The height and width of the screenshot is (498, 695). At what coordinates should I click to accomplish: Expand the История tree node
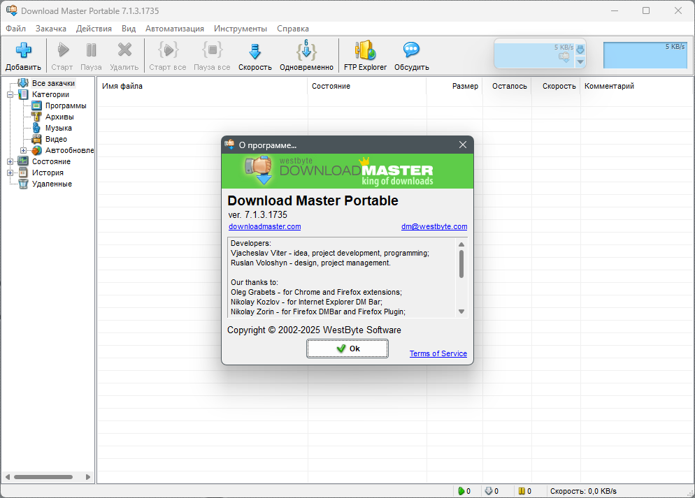click(x=10, y=173)
